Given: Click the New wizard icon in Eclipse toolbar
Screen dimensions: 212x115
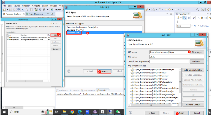Looking at the screenshot, I should click(x=4, y=10).
